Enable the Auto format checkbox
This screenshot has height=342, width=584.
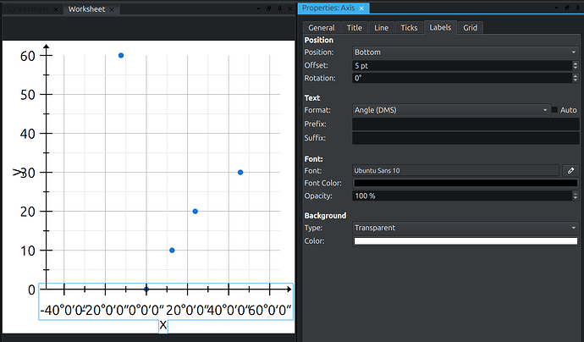point(555,110)
